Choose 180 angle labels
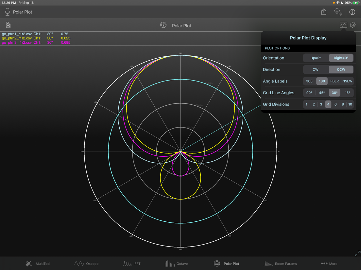This screenshot has height=270, width=361. [322, 81]
